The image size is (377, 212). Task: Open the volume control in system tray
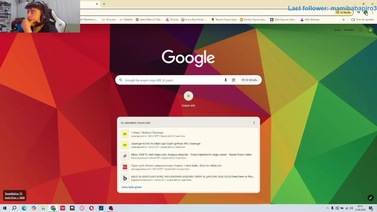pyautogui.click(x=351, y=208)
